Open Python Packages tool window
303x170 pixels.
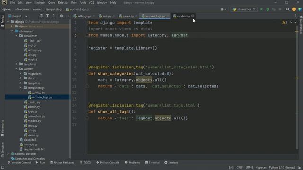[62, 162]
